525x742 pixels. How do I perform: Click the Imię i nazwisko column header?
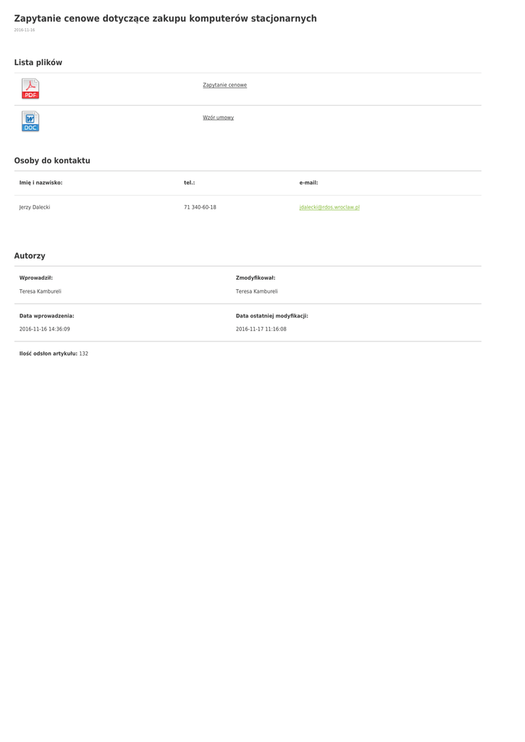41,183
